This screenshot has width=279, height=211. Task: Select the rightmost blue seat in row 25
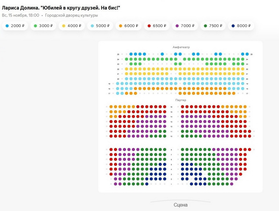tap(247, 54)
